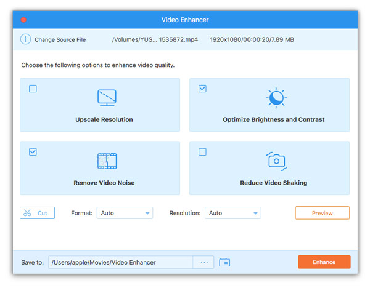Click the scissors Cut button
The width and height of the screenshot is (370, 288).
[x=37, y=213]
